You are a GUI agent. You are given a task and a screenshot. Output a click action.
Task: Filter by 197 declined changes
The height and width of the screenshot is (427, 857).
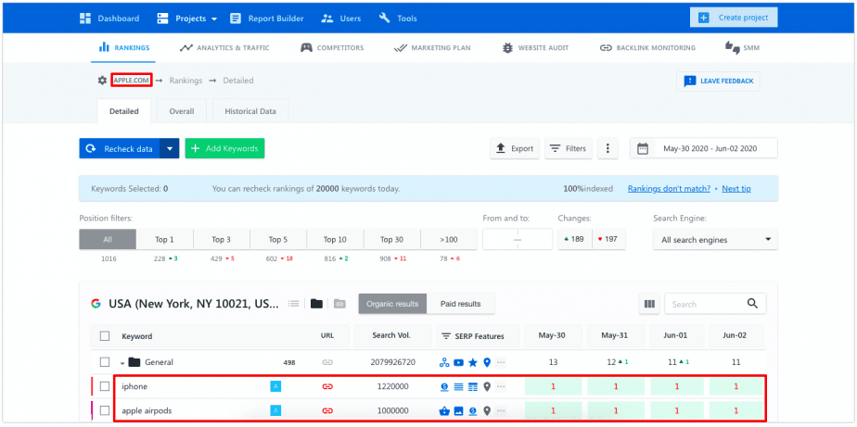(x=608, y=239)
